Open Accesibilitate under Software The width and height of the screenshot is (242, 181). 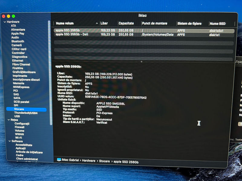[x=24, y=145]
